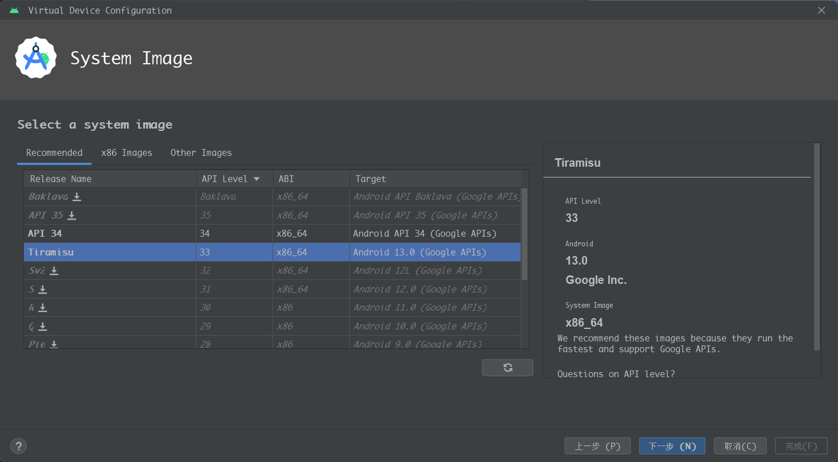The height and width of the screenshot is (462, 838).
Task: Click the Questions on API level? text
Action: (x=616, y=374)
